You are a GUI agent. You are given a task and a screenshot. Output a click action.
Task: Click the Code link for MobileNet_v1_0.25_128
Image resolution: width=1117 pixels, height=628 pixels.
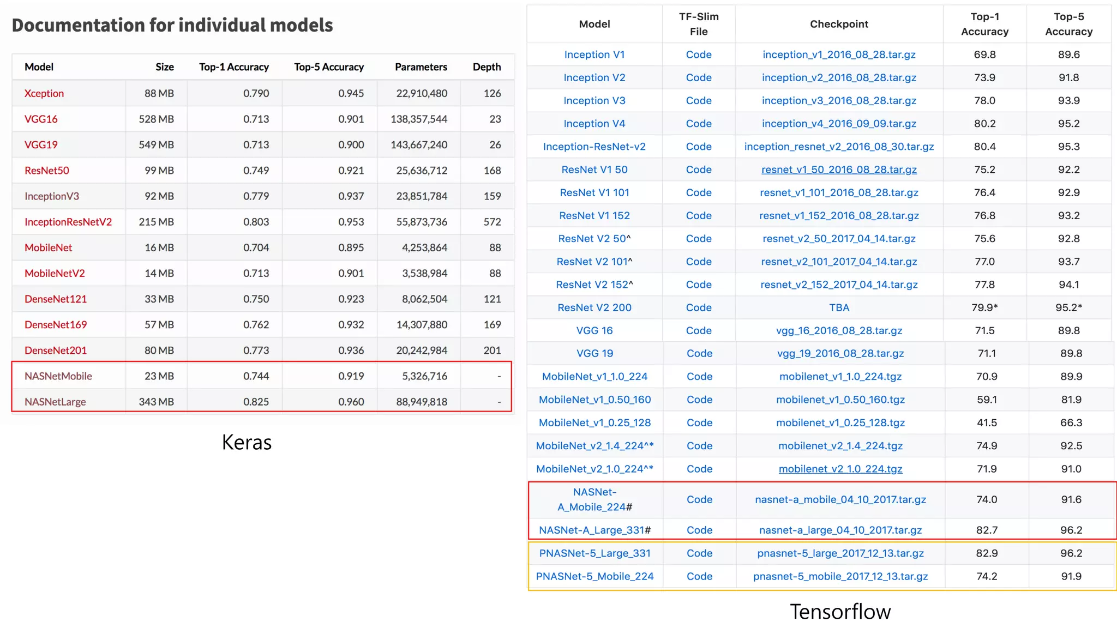[x=700, y=422]
